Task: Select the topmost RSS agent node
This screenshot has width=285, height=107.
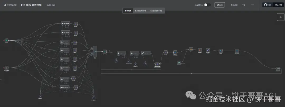Action: (65, 24)
